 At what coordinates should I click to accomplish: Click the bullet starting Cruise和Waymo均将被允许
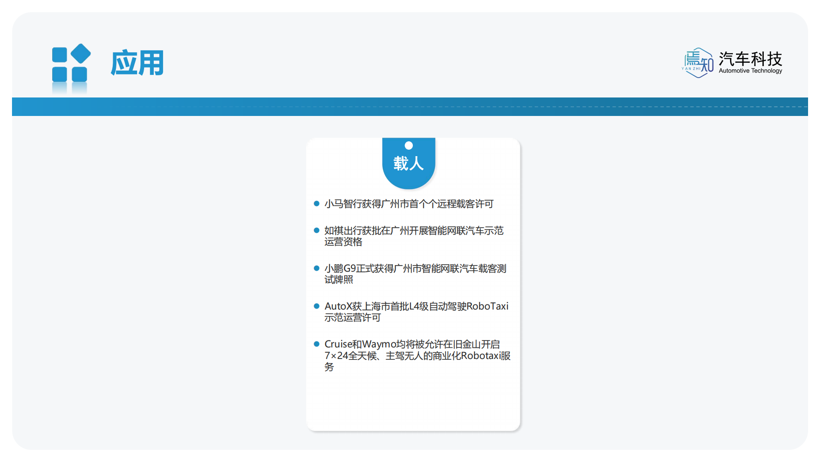417,356
